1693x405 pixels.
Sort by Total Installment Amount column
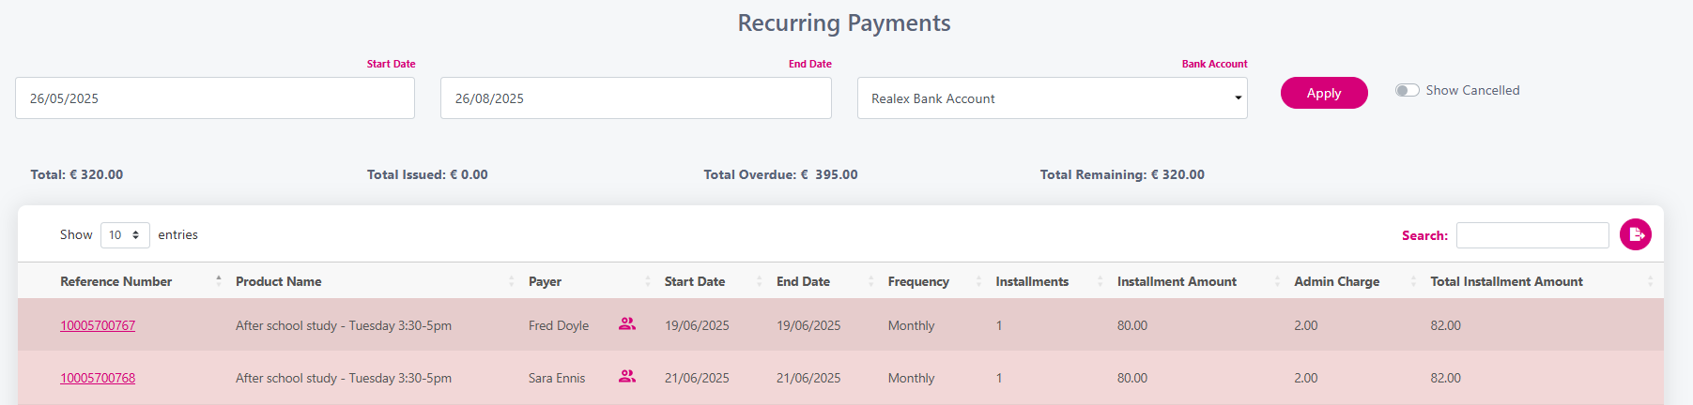(1506, 281)
